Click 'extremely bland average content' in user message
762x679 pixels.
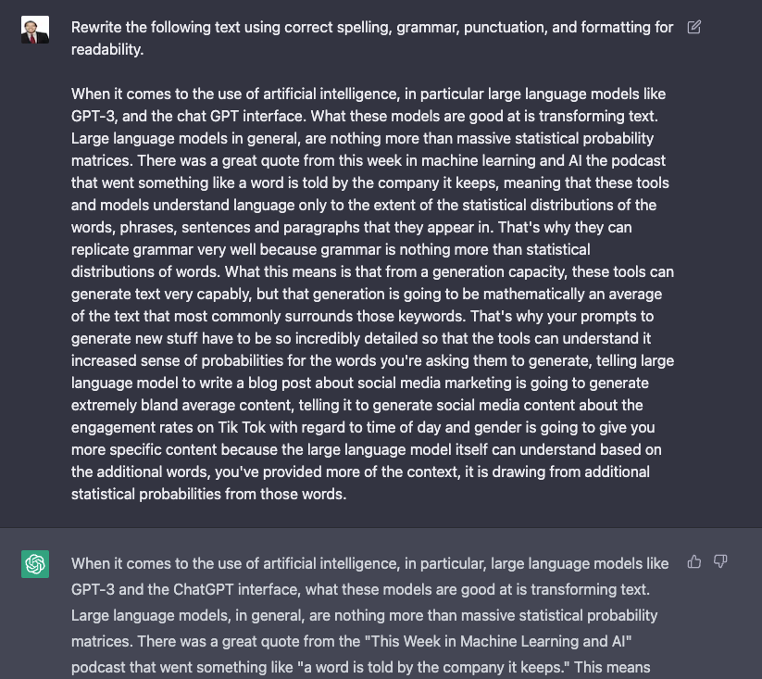pyautogui.click(x=182, y=406)
